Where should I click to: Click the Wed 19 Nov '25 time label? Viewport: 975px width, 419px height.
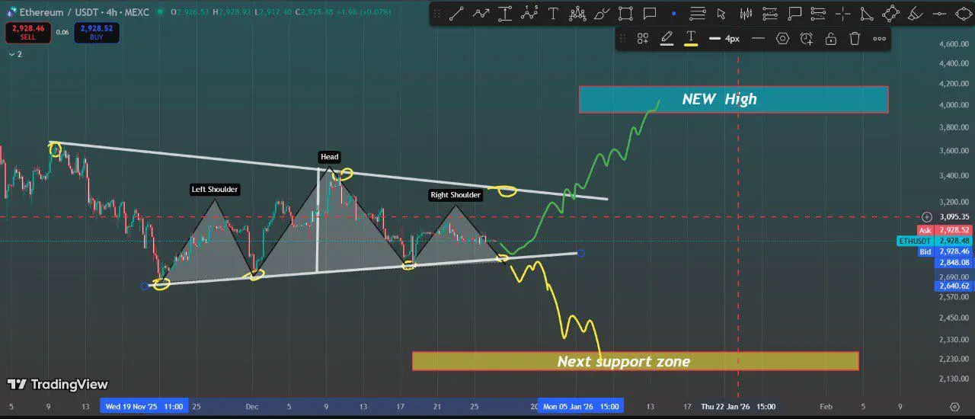click(x=143, y=407)
